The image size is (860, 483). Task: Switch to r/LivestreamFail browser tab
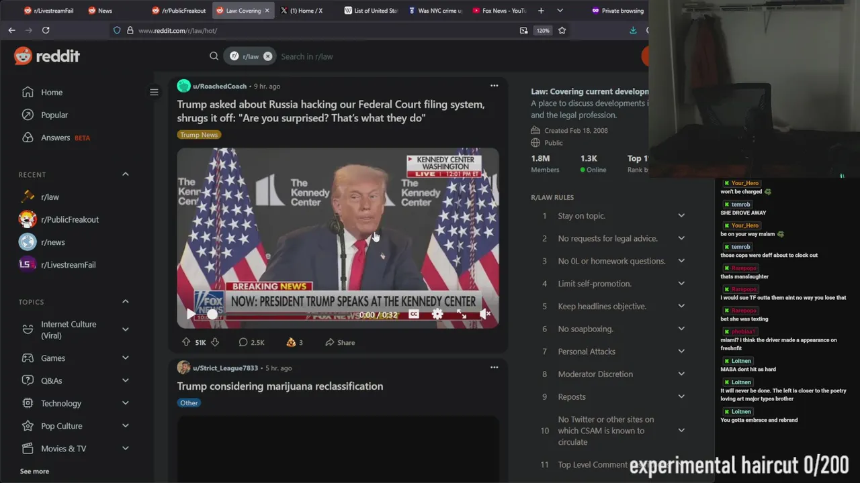48,11
